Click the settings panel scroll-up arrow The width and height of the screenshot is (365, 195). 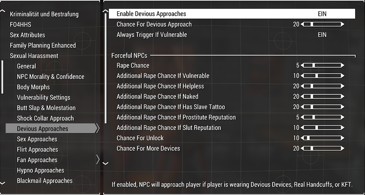click(x=106, y=11)
